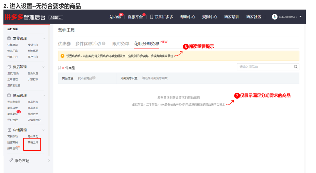Open 退货包运费 in sidebar
Screen dimensions: 316x173
pyautogui.click(x=14, y=85)
